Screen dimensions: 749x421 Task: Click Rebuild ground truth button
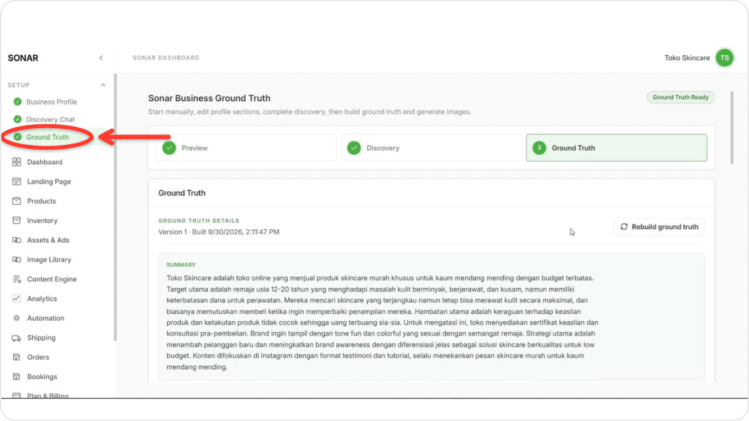point(659,227)
